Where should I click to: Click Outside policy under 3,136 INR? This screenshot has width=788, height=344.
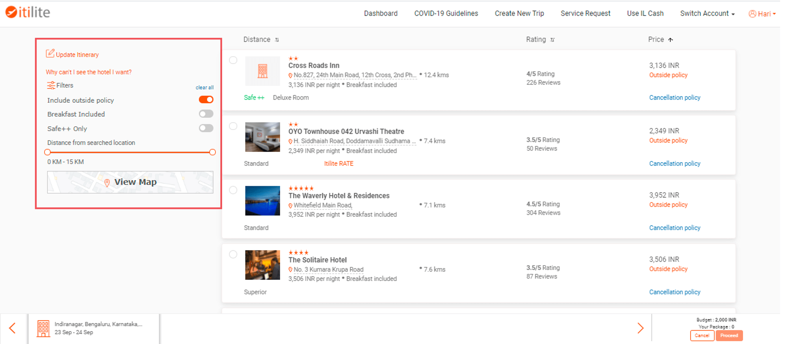pos(668,75)
